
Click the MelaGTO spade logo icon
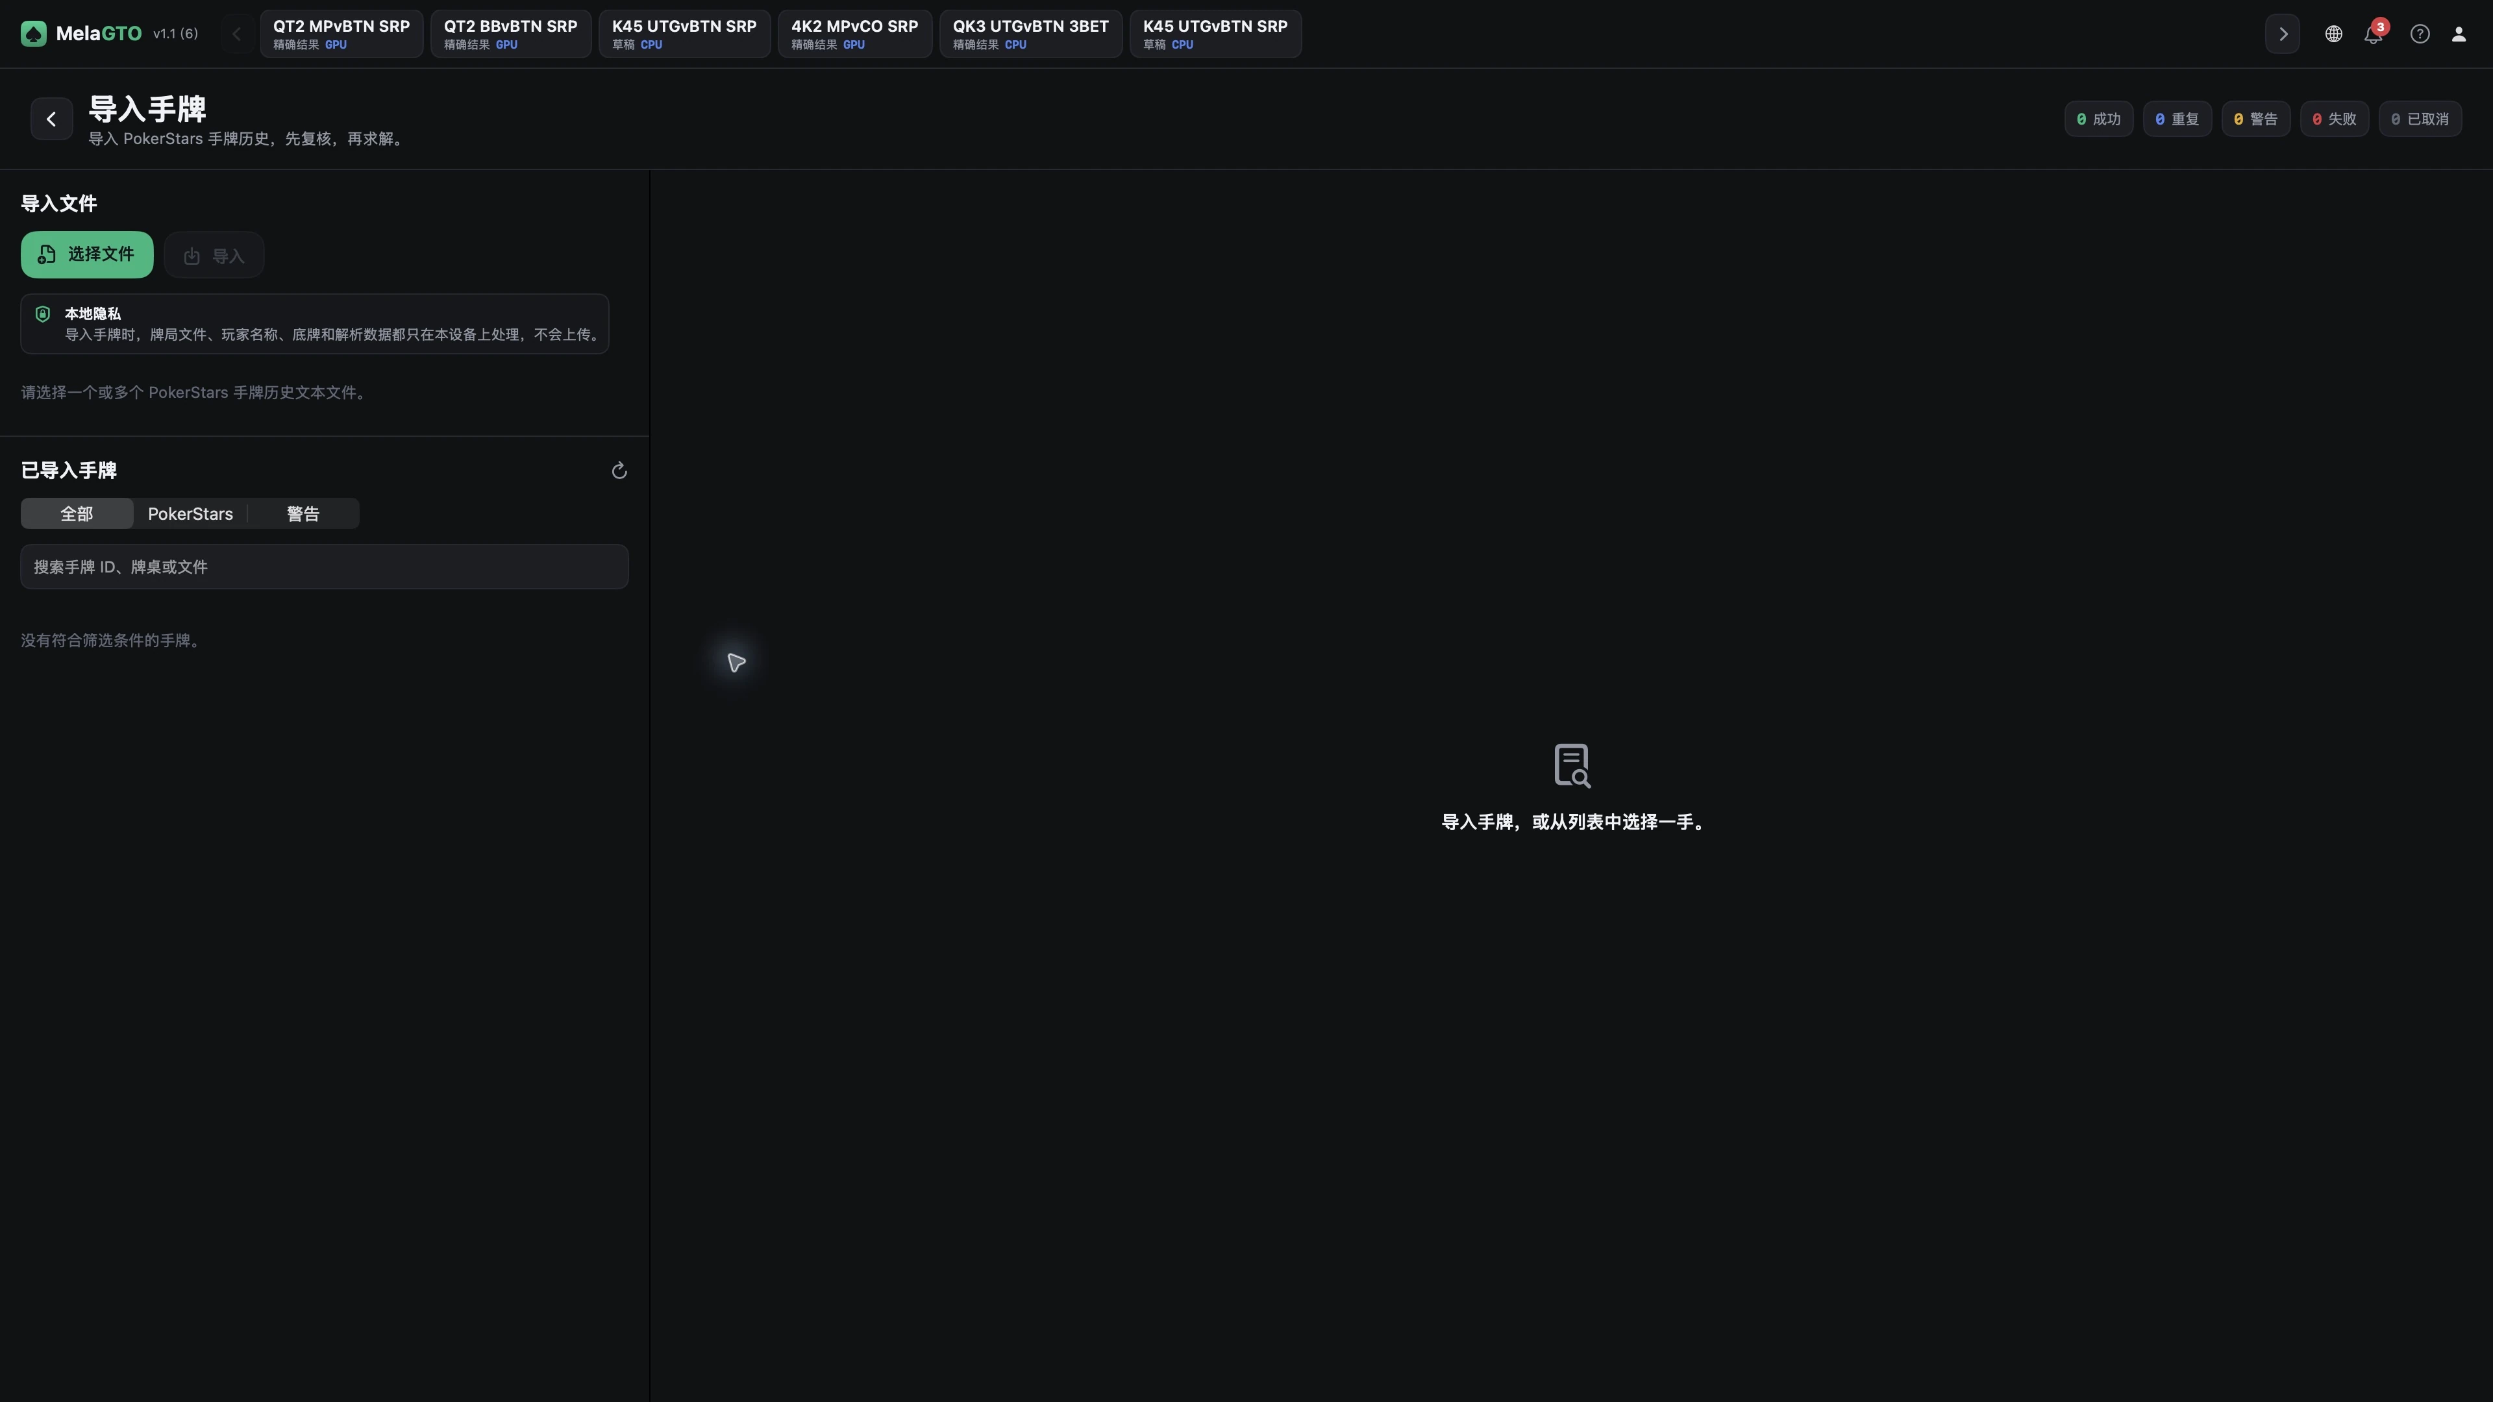coord(34,34)
